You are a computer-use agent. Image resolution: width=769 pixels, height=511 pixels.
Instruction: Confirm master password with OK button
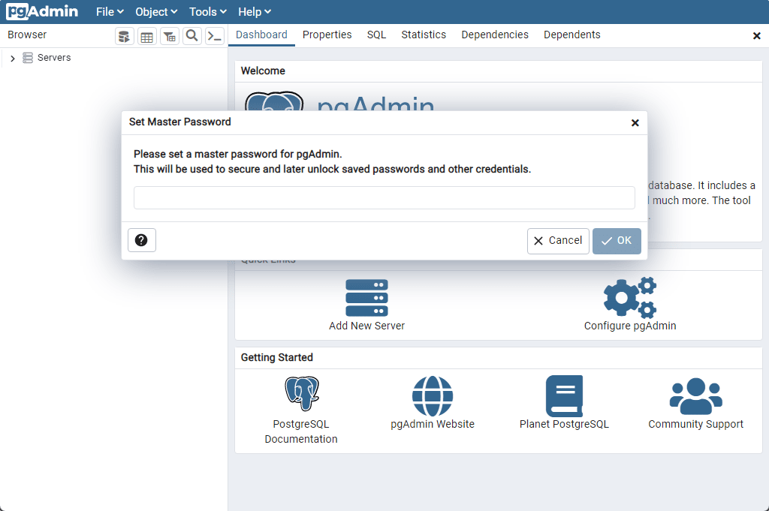click(x=617, y=241)
